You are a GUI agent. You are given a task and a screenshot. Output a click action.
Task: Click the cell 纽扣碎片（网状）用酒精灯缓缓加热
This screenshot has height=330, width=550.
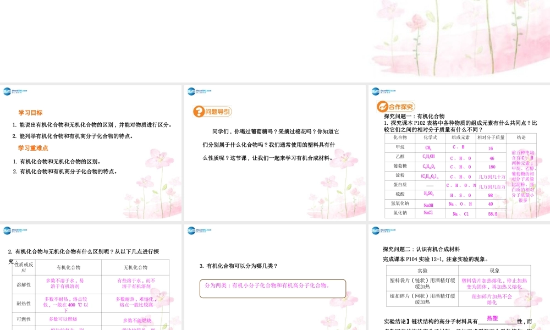[422, 299]
